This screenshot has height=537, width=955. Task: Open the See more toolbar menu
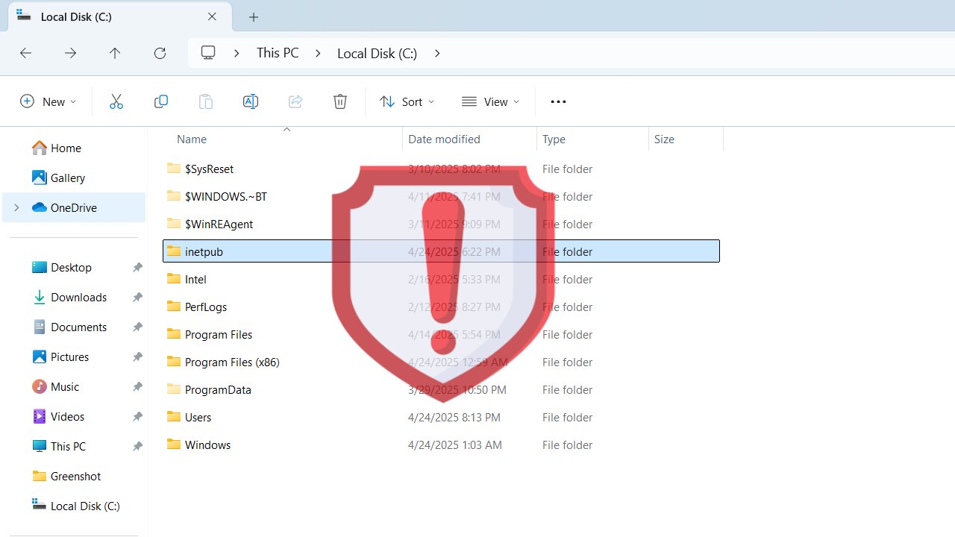click(x=558, y=101)
